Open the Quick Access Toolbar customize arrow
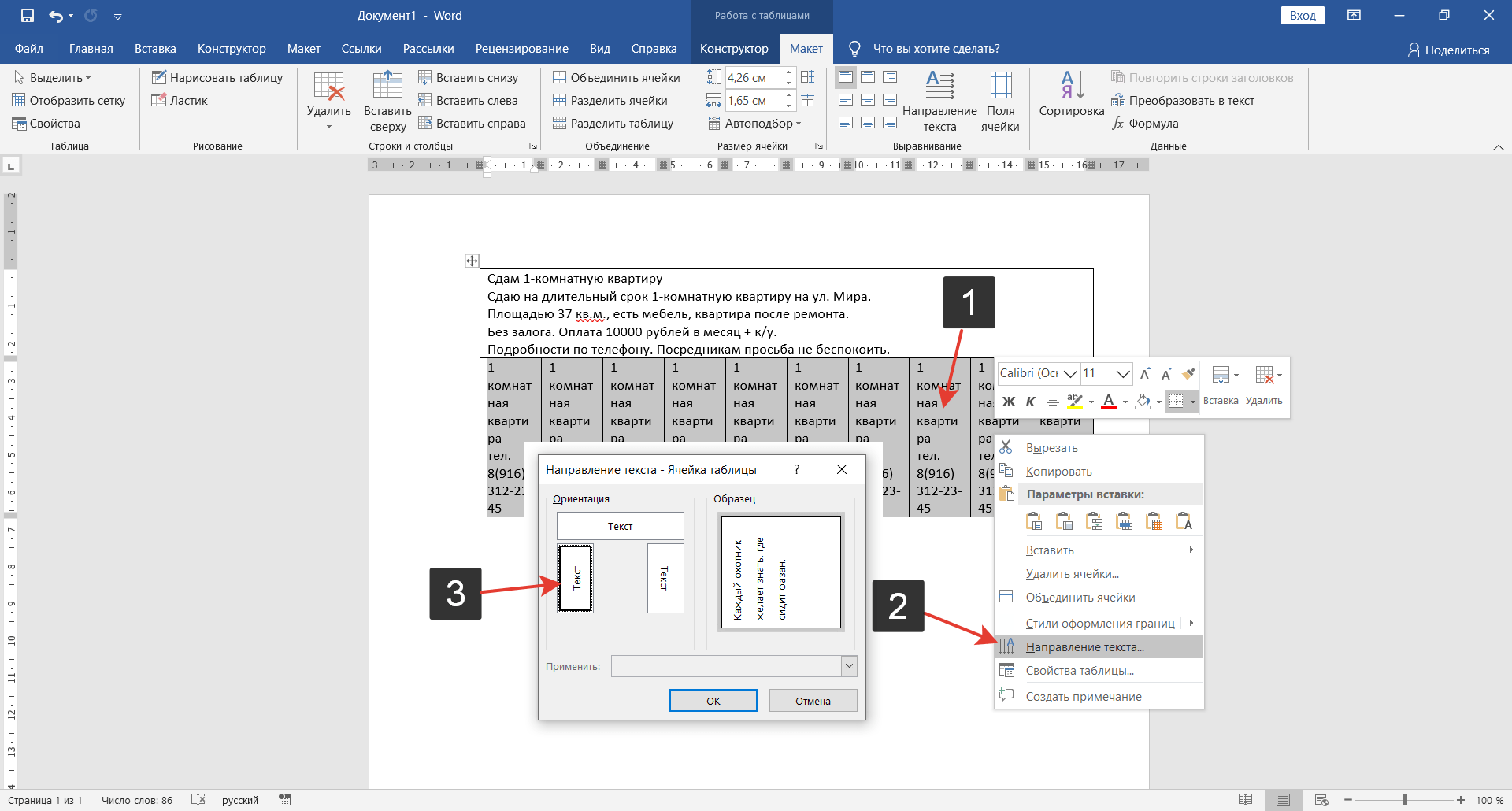 point(118,17)
